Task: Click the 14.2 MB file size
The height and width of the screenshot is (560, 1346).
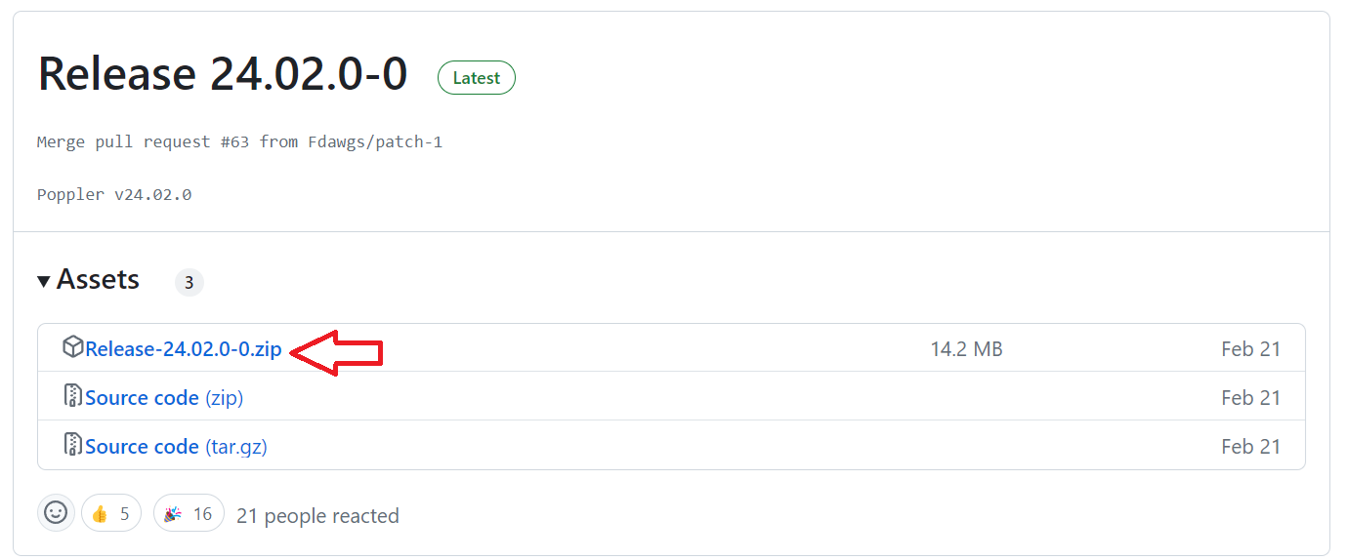Action: coord(966,349)
